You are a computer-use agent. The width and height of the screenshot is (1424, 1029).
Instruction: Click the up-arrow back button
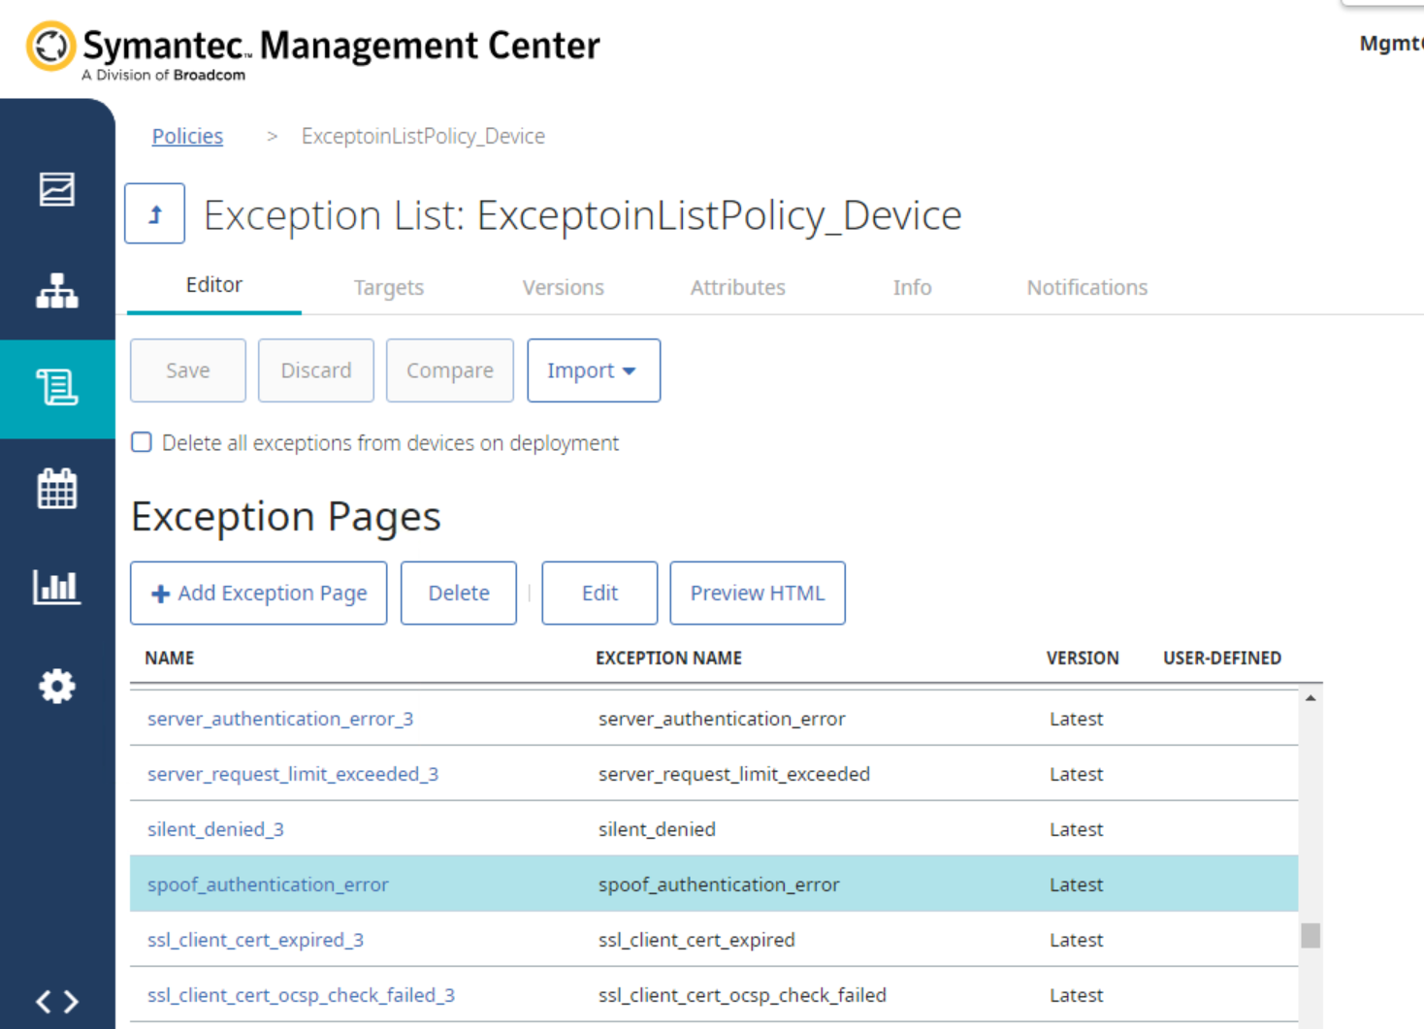click(x=154, y=213)
